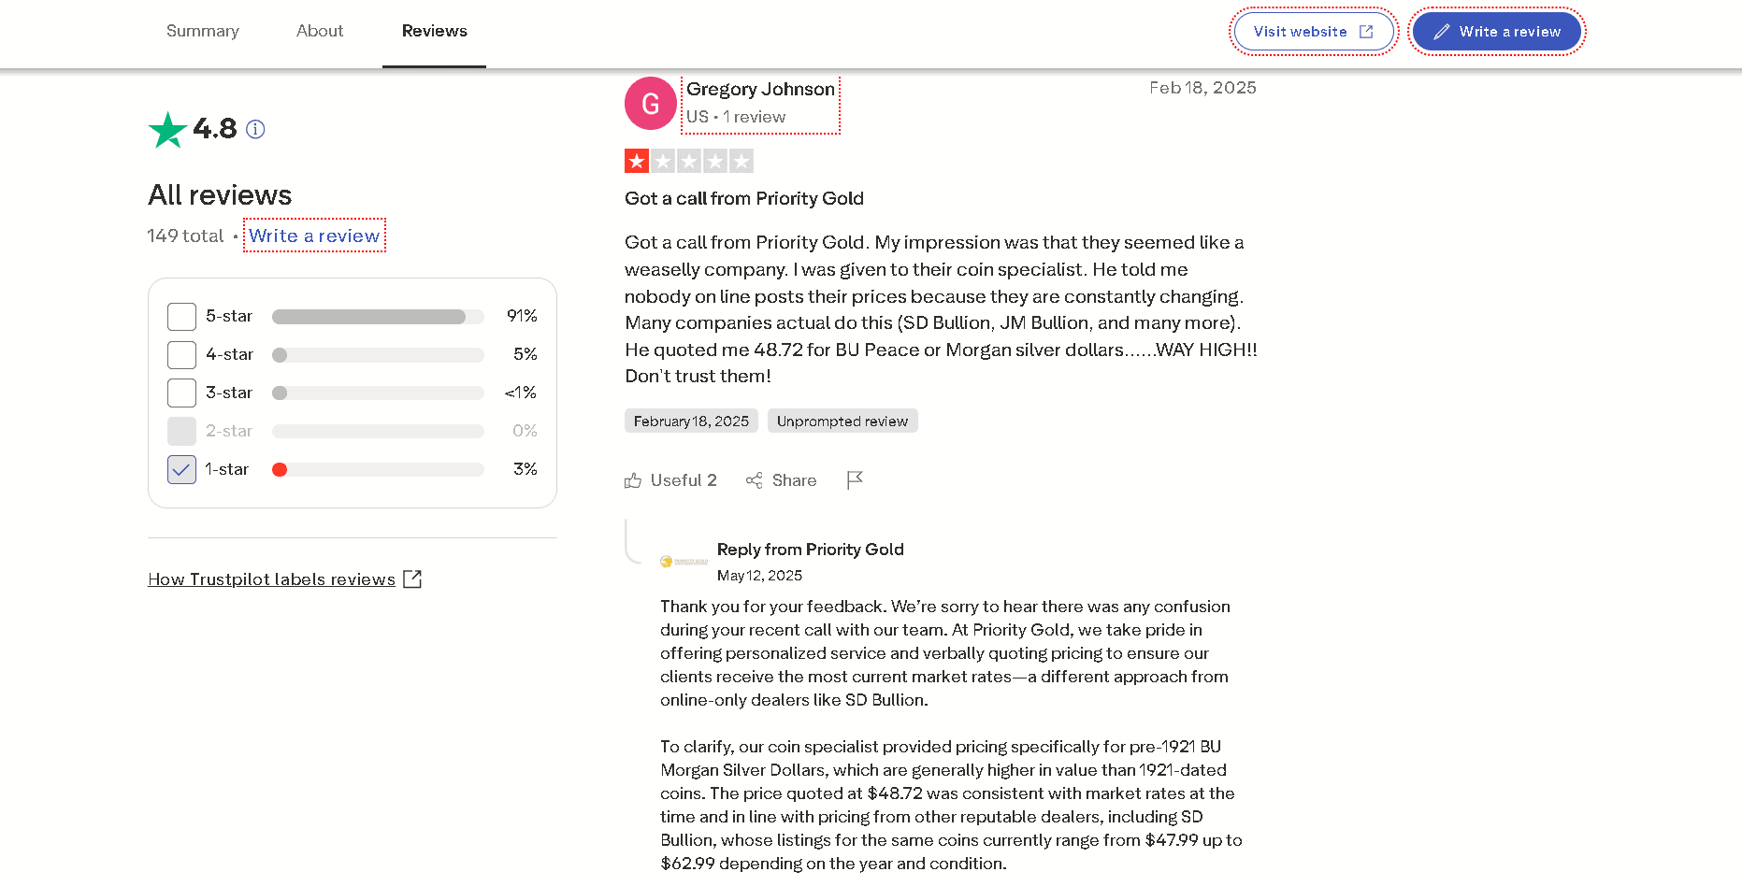Screen dimensions: 1742x886
Task: Click the <1% value for 3-star
Action: coord(521,393)
